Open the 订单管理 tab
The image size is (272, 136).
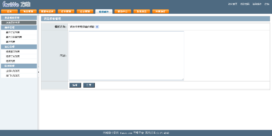click(x=66, y=12)
